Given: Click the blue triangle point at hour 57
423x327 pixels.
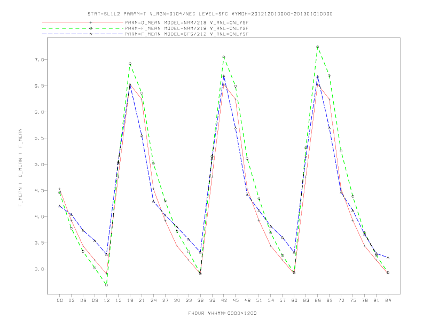Looking at the screenshot, I should coord(283,238).
